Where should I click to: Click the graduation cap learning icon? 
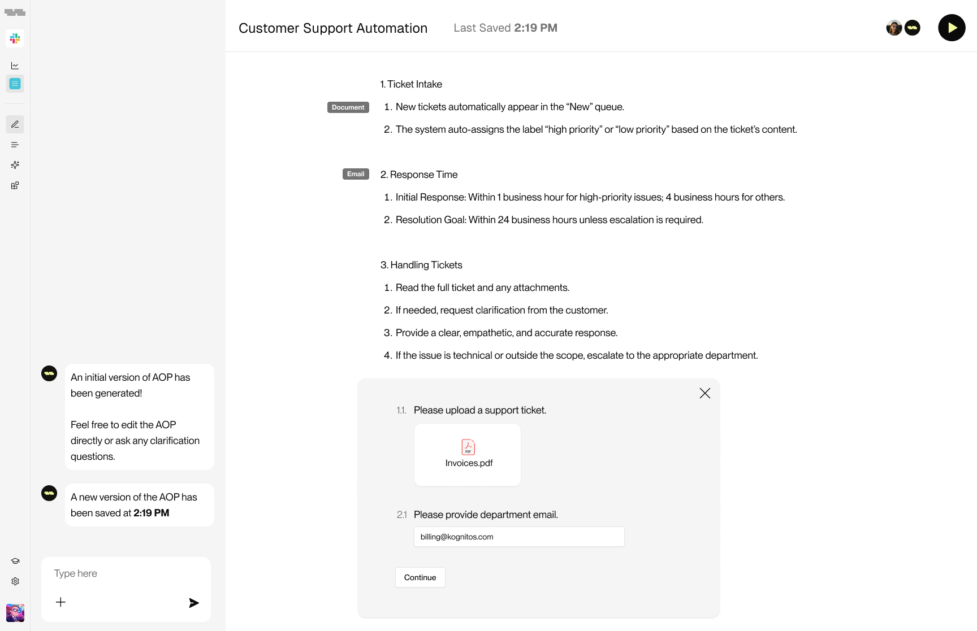[x=15, y=561]
